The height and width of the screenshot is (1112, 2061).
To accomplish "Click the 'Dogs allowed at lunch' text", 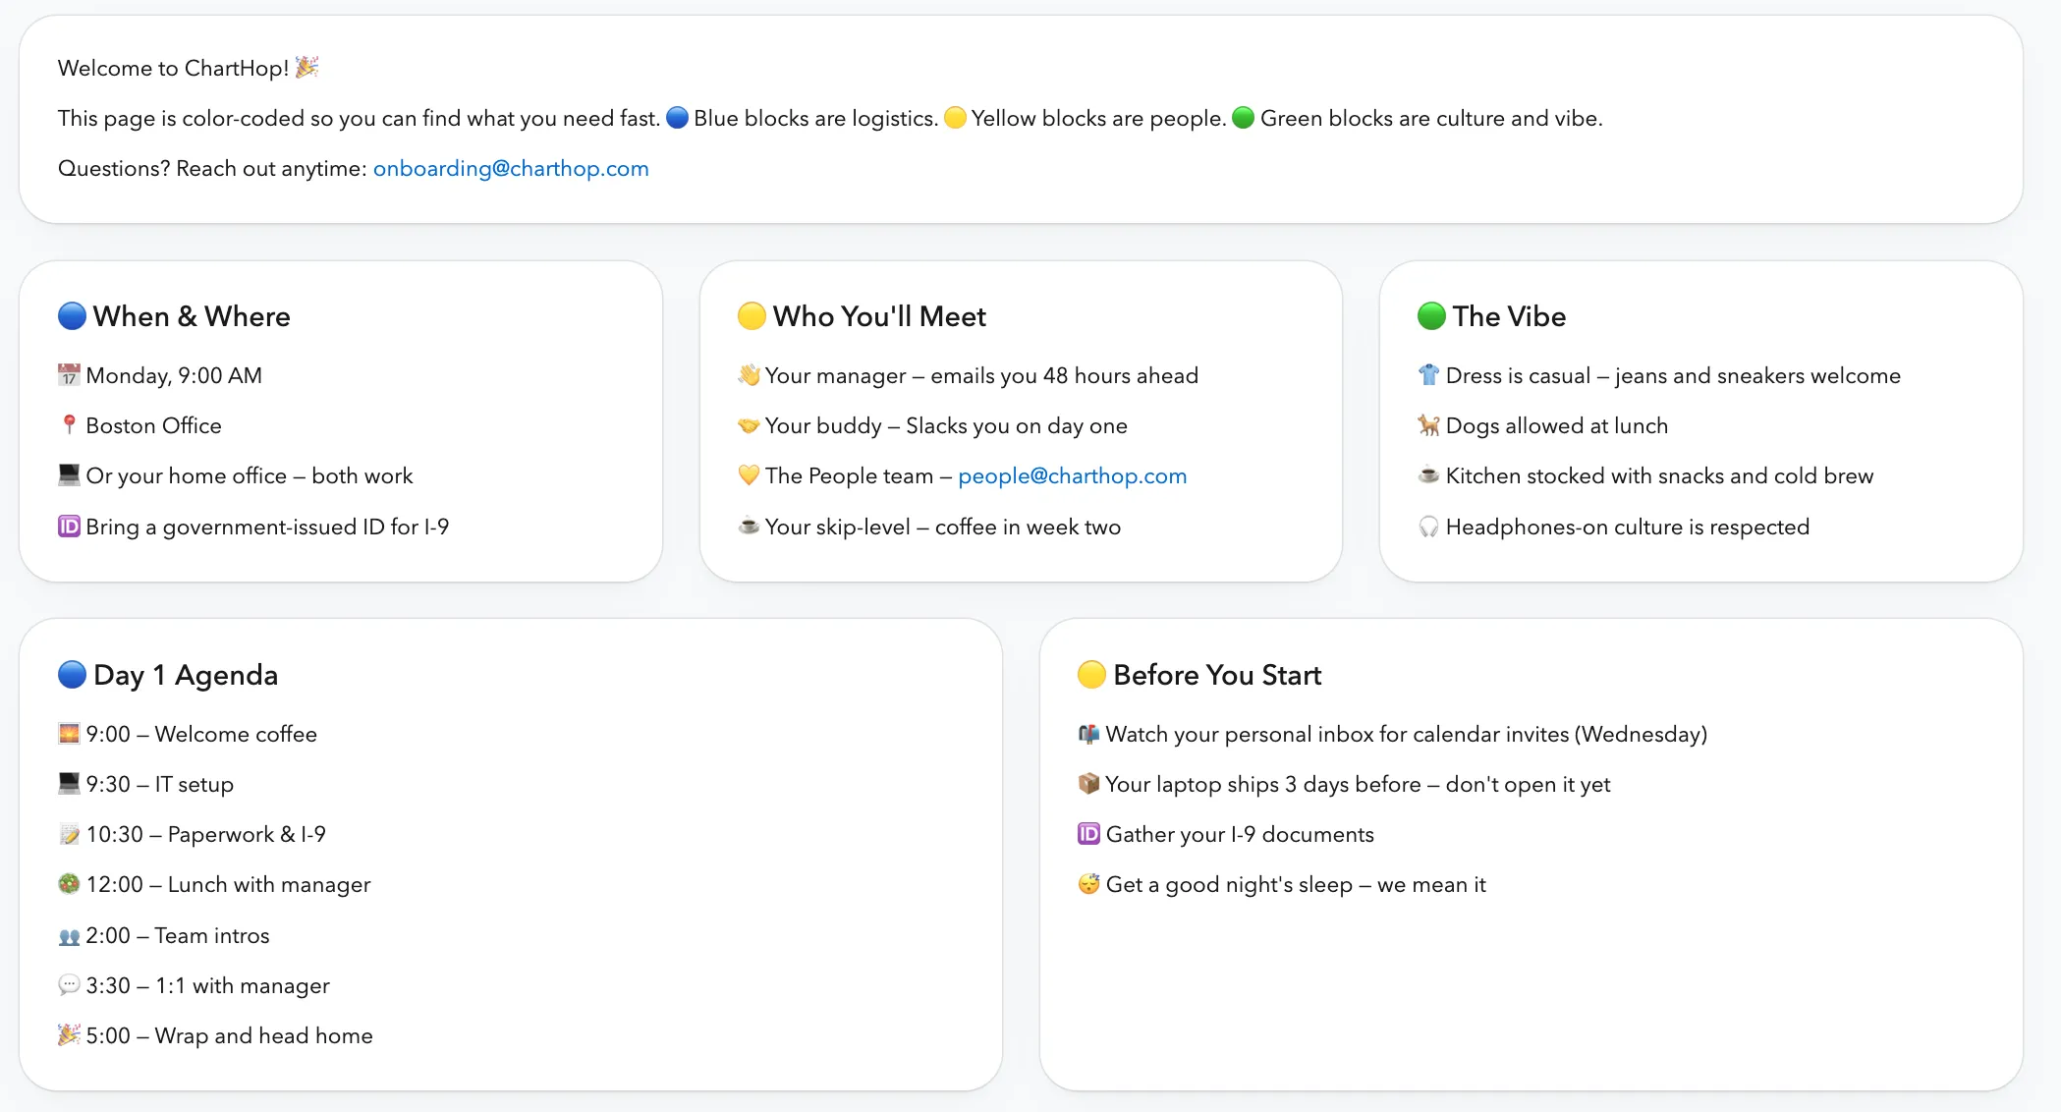I will click(1557, 425).
